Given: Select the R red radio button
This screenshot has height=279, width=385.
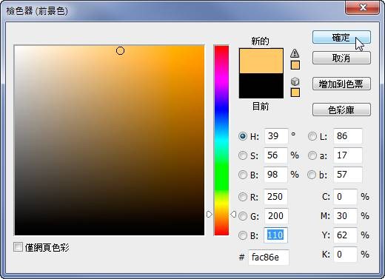Looking at the screenshot, I should [243, 197].
